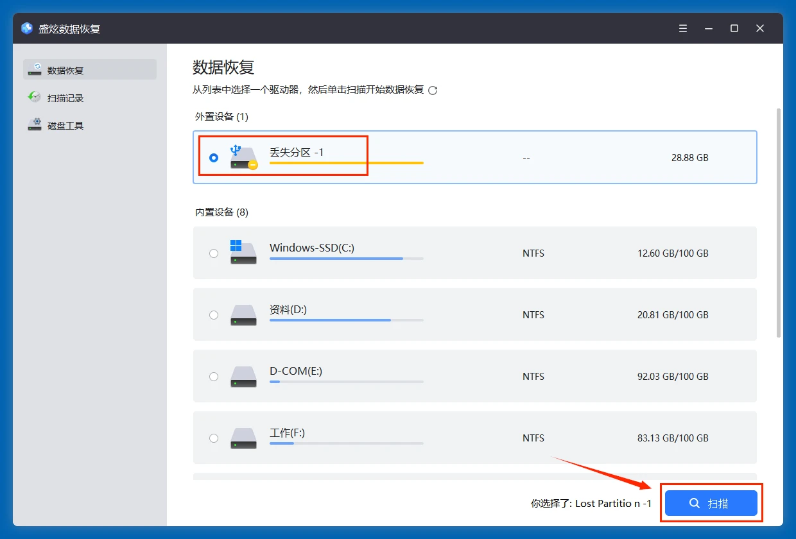Image resolution: width=796 pixels, height=539 pixels.
Task: Click the 资料(D:) drive name
Action: point(288,309)
